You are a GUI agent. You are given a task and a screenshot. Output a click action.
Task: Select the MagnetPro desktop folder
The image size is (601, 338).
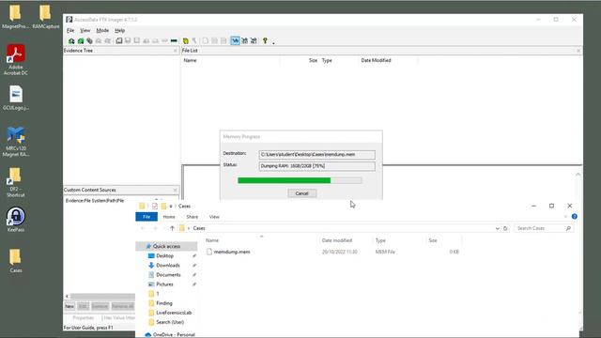(x=15, y=17)
